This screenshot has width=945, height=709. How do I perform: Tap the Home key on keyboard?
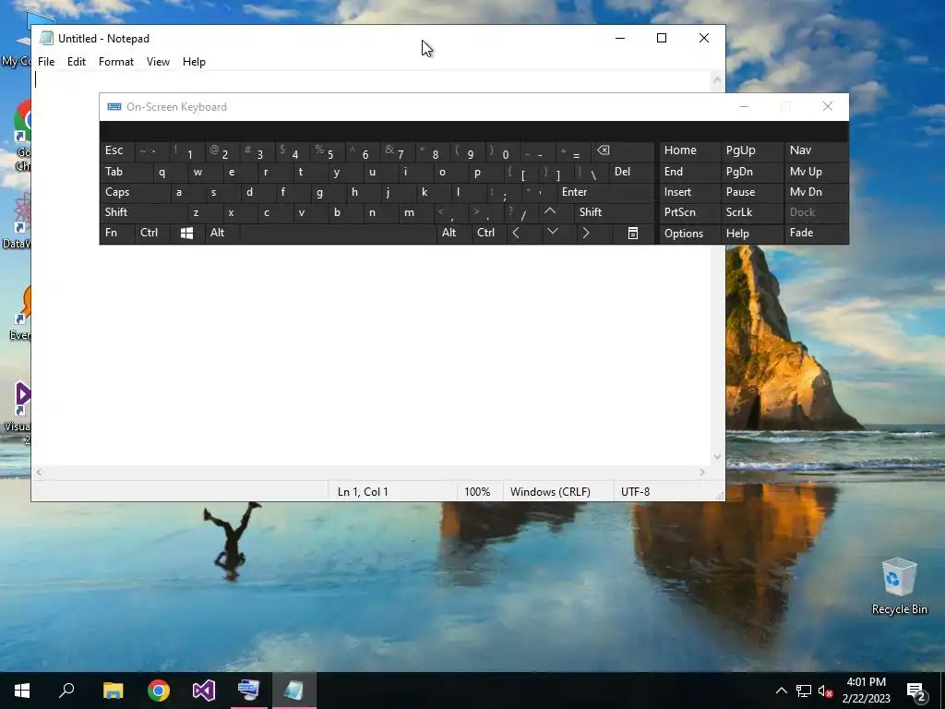(x=689, y=150)
